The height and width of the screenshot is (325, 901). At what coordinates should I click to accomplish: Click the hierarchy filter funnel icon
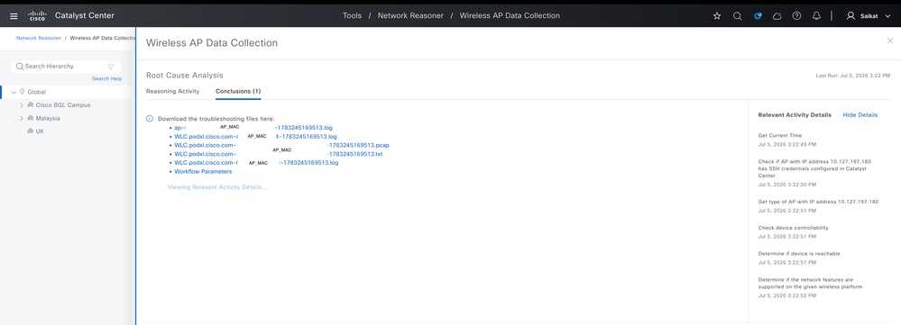[111, 67]
